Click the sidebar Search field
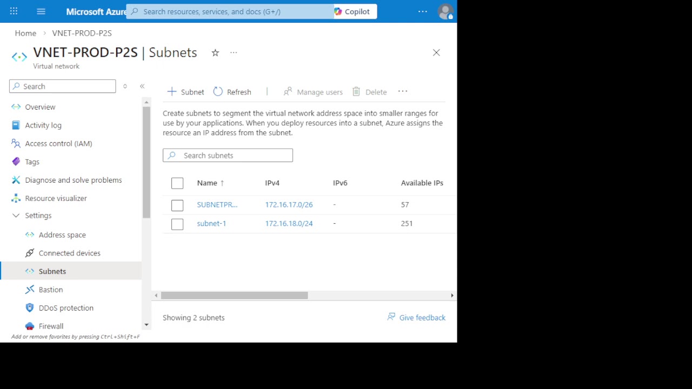692x389 pixels. (x=62, y=86)
